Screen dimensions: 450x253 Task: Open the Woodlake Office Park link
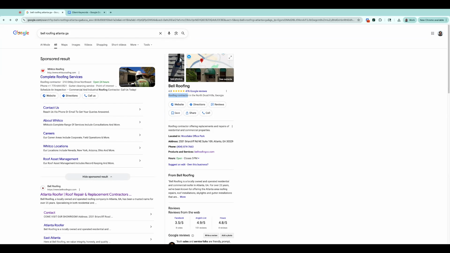click(x=193, y=136)
